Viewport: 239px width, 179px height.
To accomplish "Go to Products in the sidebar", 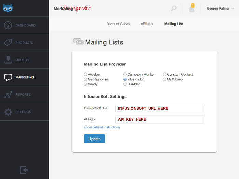I will (x=24, y=43).
